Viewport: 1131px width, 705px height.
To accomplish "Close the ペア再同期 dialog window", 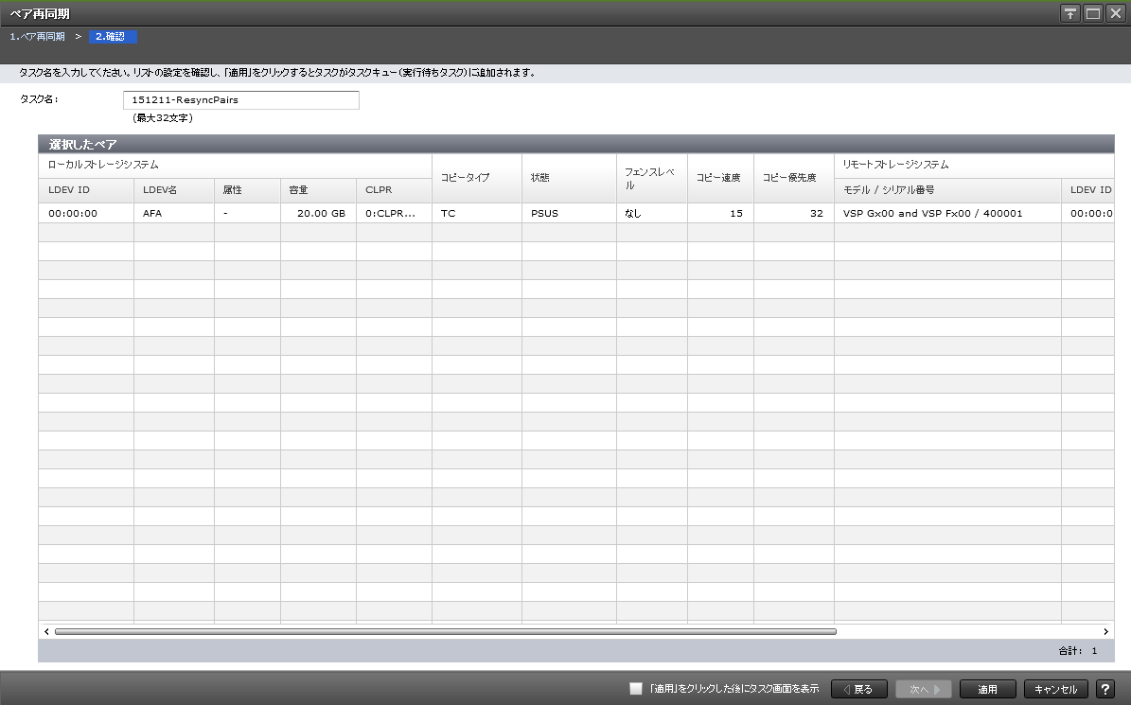I will pos(1115,13).
